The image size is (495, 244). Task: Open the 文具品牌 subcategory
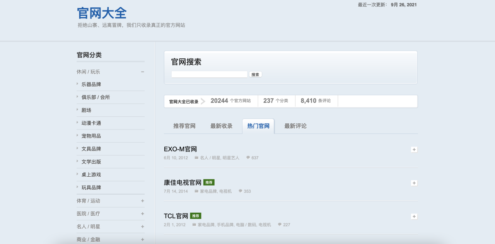point(91,149)
